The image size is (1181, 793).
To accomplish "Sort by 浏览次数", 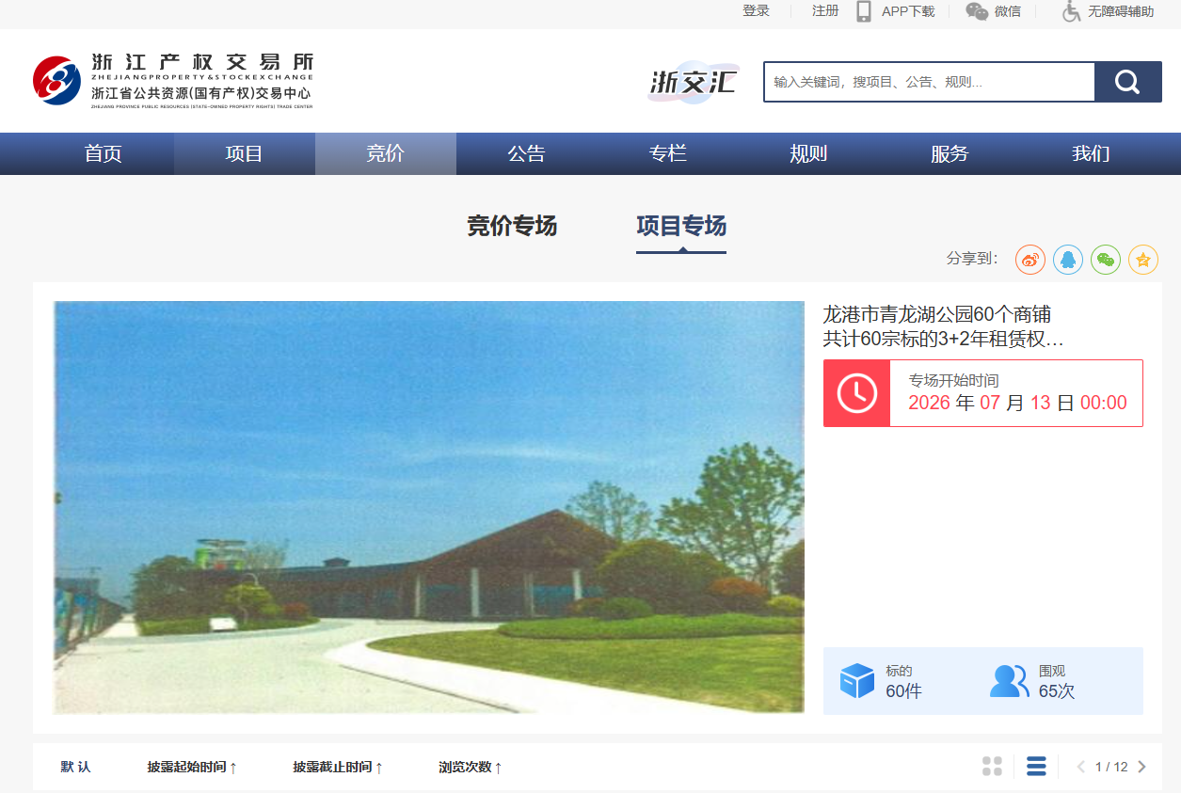I will pos(471,767).
